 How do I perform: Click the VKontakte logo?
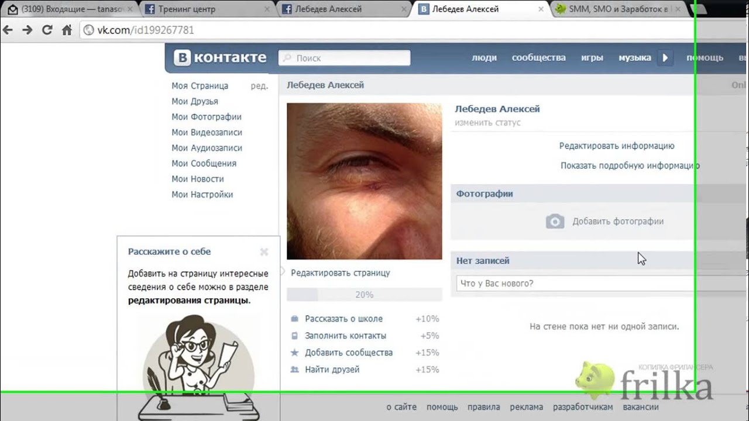(x=220, y=57)
